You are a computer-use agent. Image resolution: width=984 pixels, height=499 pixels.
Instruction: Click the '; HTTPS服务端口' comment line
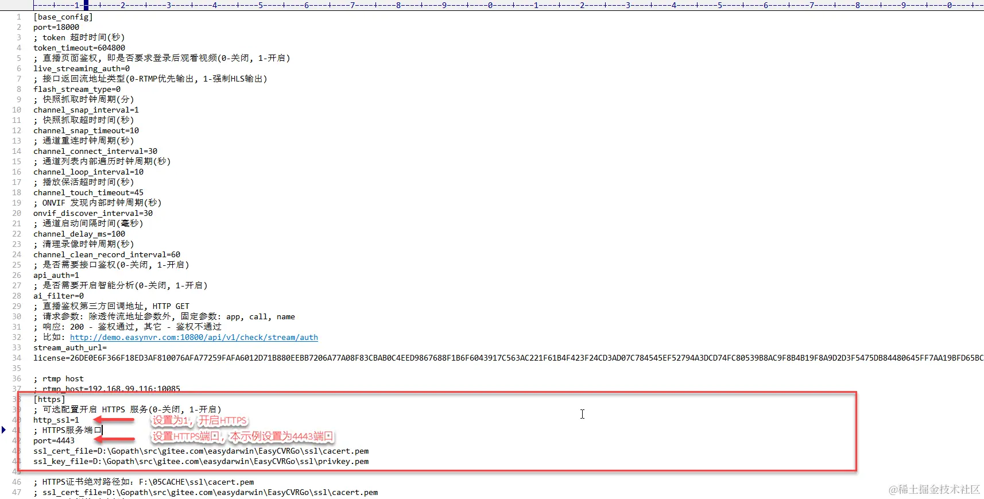point(68,431)
